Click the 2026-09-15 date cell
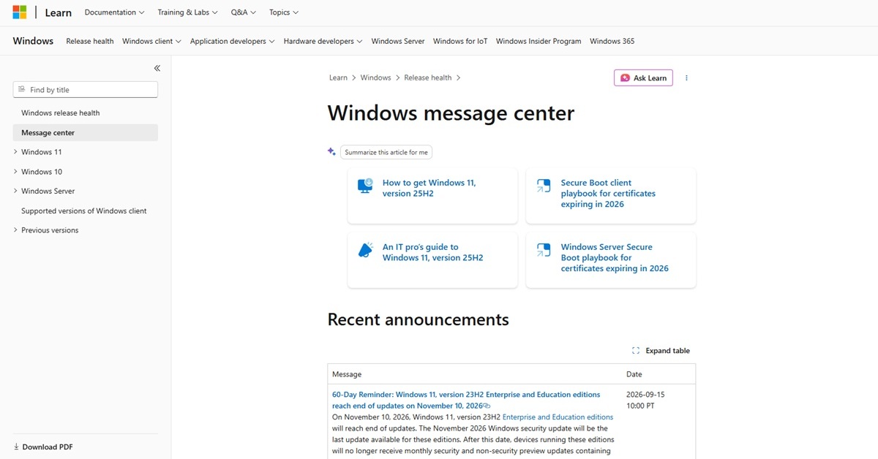 pyautogui.click(x=645, y=400)
